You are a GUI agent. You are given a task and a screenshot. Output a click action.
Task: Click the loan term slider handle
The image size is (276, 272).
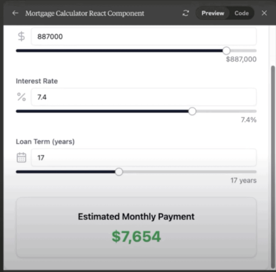pyautogui.click(x=119, y=172)
